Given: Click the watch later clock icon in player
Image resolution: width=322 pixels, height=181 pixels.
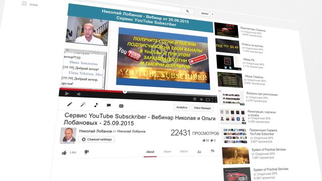Looking at the screenshot, I should [201, 100].
